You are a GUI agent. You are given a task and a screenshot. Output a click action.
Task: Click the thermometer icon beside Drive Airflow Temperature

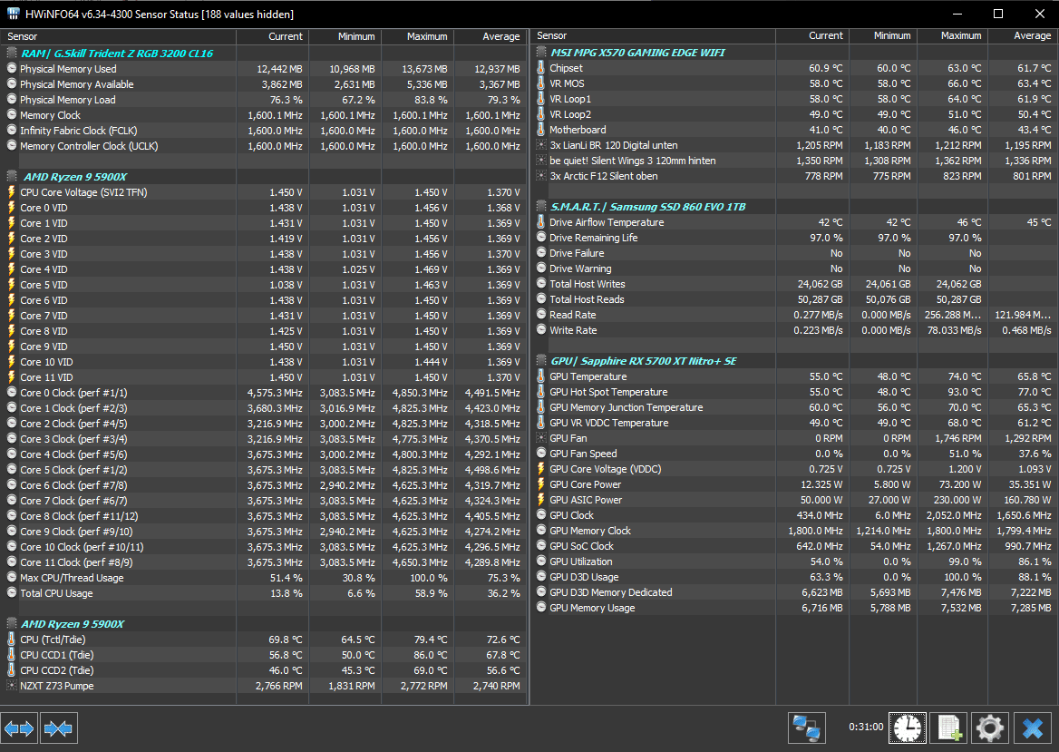click(541, 222)
